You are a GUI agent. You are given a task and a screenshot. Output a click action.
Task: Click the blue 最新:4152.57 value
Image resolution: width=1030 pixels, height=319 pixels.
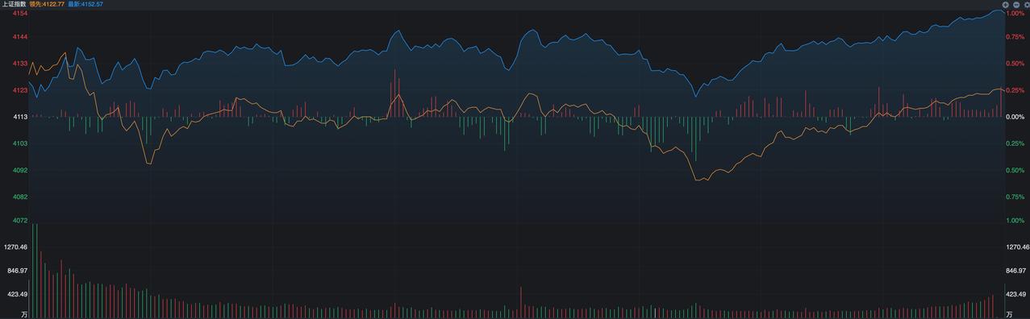(85, 4)
